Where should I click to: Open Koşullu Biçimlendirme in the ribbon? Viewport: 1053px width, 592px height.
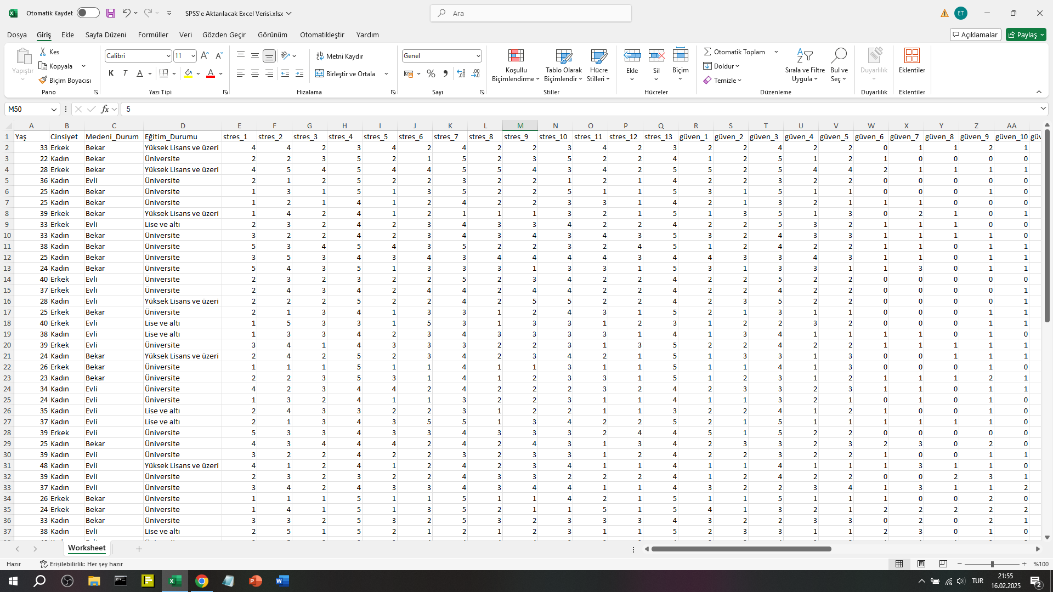pyautogui.click(x=515, y=65)
